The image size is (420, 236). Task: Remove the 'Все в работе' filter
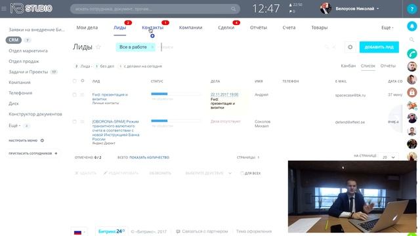coord(152,47)
